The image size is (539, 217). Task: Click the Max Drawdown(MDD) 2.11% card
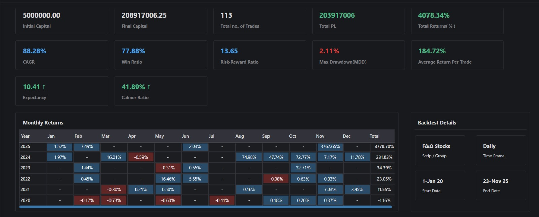coord(358,56)
